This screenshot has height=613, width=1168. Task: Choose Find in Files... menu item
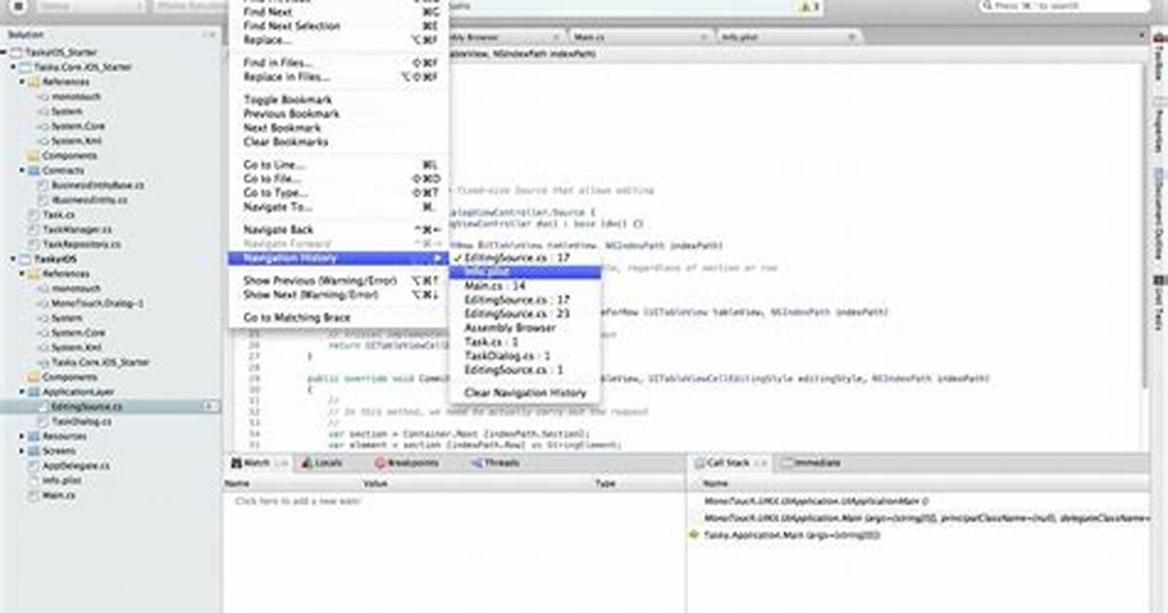tap(341, 63)
